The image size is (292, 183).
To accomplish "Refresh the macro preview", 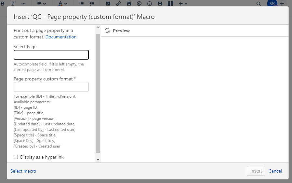I will (x=107, y=31).
